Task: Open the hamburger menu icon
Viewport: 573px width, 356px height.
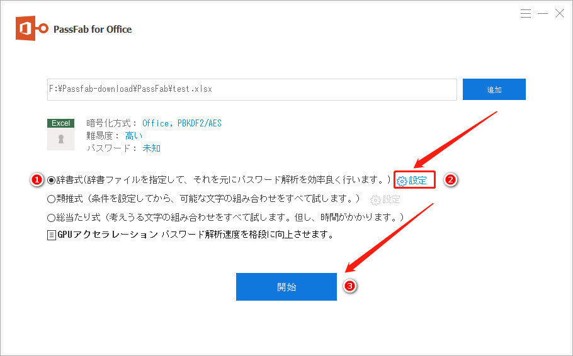Action: click(x=526, y=14)
